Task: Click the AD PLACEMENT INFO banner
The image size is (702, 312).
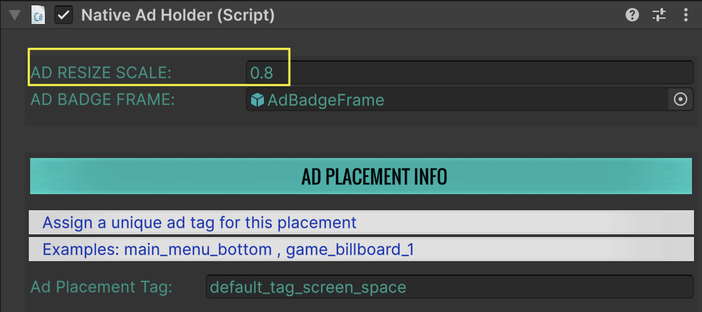Action: 360,177
